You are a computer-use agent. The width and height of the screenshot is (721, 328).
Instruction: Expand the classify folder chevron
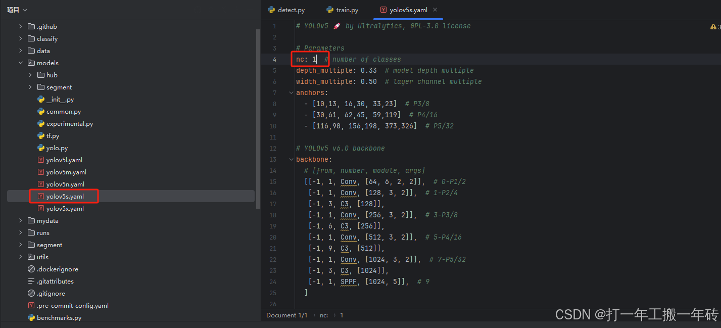(21, 38)
